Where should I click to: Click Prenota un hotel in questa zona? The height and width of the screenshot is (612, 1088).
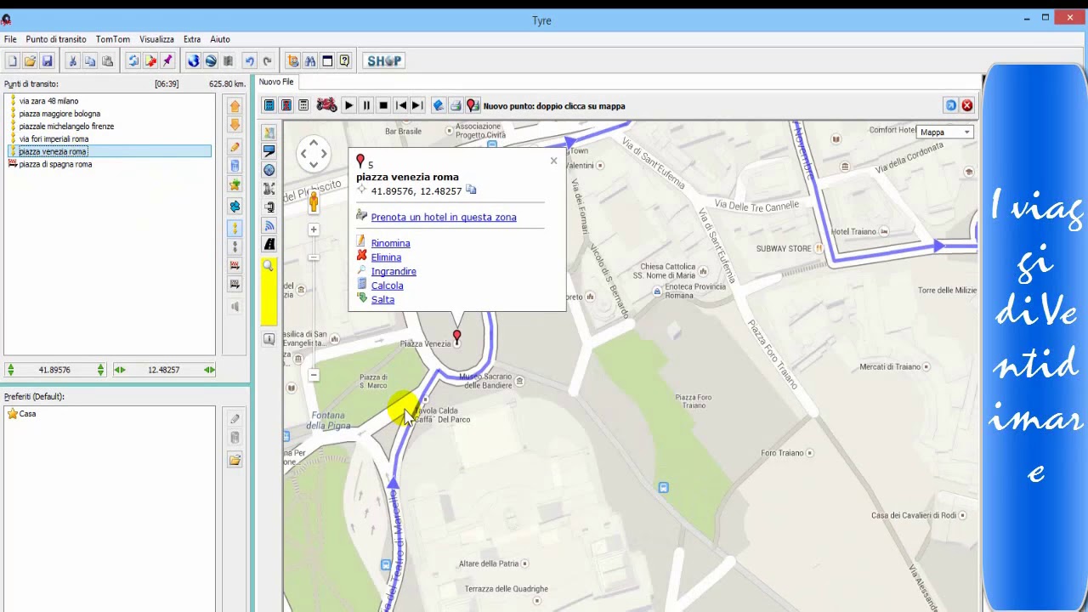[x=444, y=217]
